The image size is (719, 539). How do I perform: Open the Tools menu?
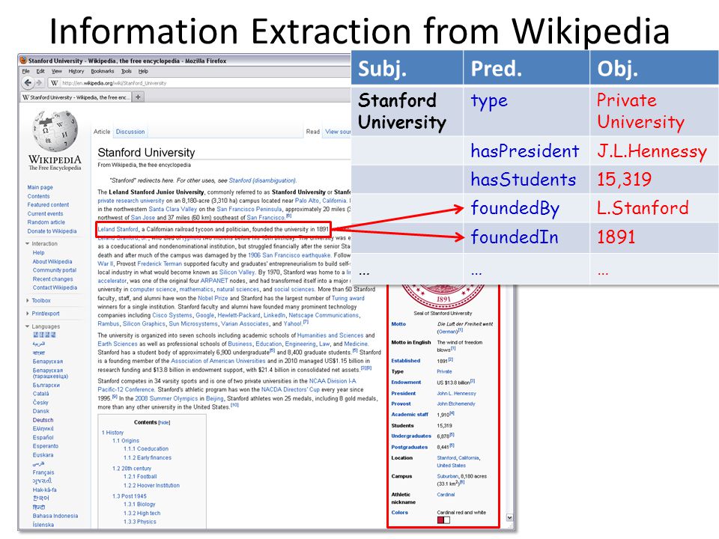click(x=126, y=72)
